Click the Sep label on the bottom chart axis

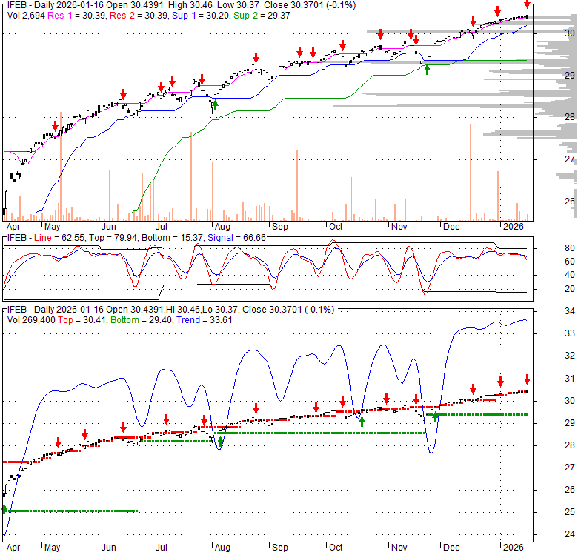(x=279, y=547)
